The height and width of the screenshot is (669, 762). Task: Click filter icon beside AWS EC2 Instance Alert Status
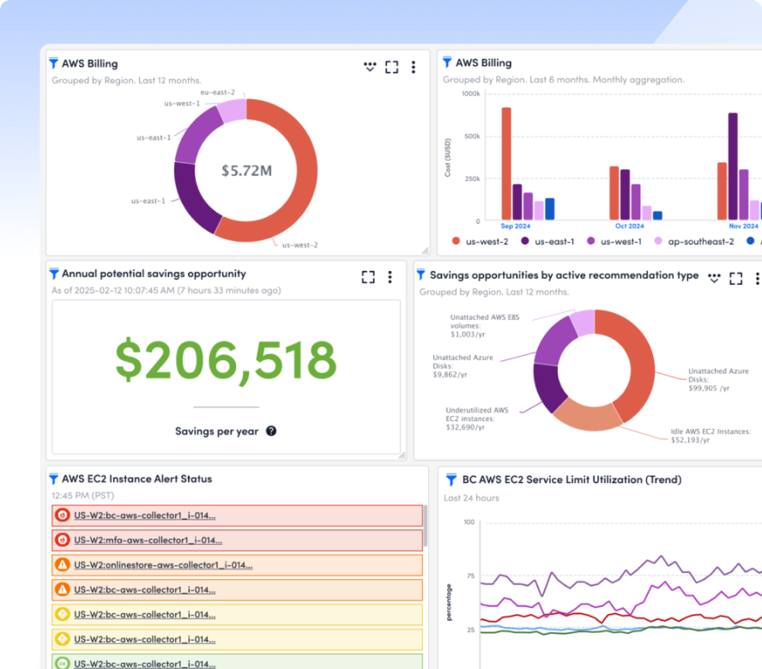click(54, 479)
